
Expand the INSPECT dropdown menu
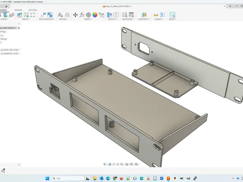pyautogui.click(x=159, y=19)
